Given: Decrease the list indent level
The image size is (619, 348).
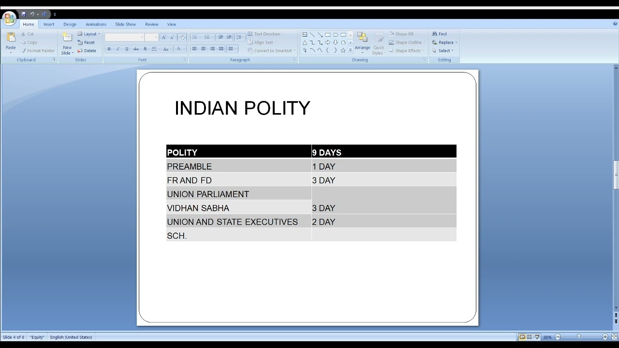Looking at the screenshot, I should click(x=221, y=37).
